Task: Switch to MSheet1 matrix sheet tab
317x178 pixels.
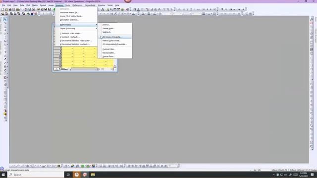Action: point(65,69)
